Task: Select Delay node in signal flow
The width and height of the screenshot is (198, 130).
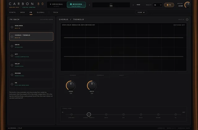Action: 141,114
